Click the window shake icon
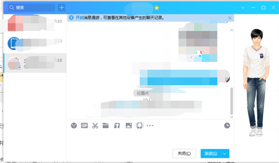The height and width of the screenshot is (163, 279). [x=140, y=125]
